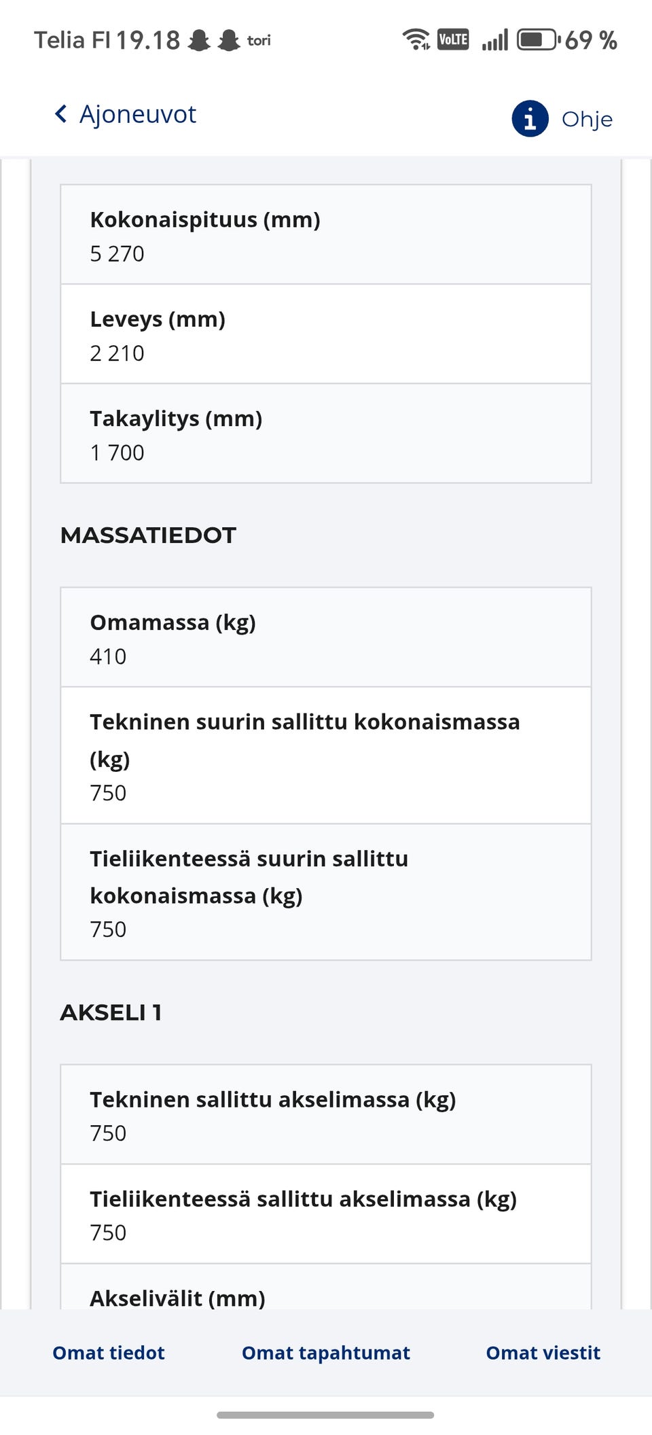Tap the mobile signal strength icon
The width and height of the screenshot is (652, 1435).
click(x=495, y=39)
